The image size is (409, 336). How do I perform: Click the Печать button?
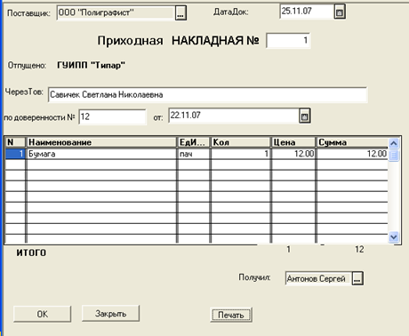point(231,315)
